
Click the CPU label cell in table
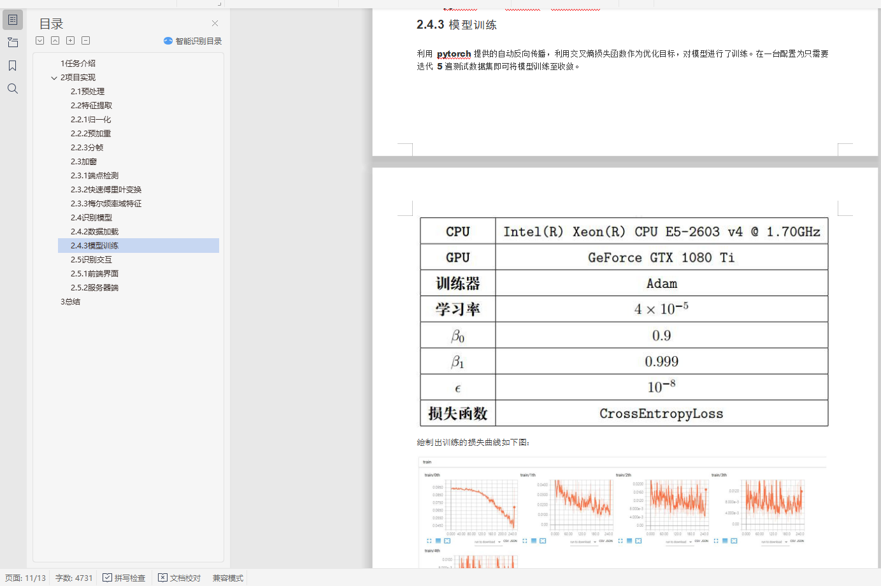pyautogui.click(x=458, y=232)
